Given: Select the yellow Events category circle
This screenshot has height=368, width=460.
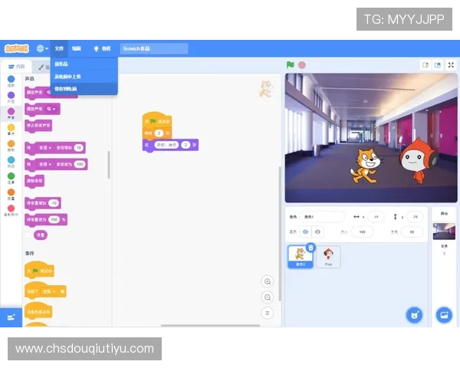Looking at the screenshot, I should tap(11, 127).
